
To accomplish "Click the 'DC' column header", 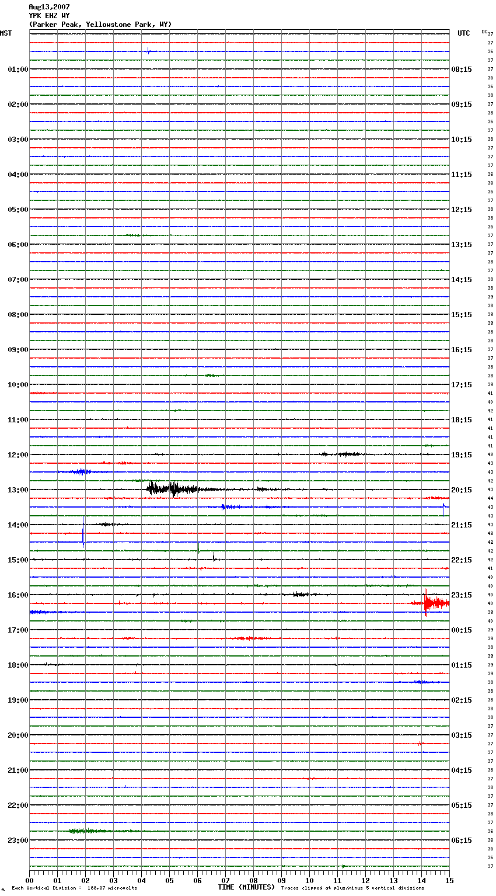I will [484, 32].
